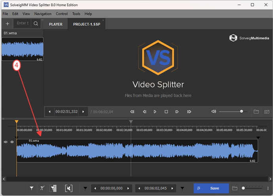The width and height of the screenshot is (273, 196).
Task: Close the PROJECT-1.SSP tab
Action: click(103, 20)
